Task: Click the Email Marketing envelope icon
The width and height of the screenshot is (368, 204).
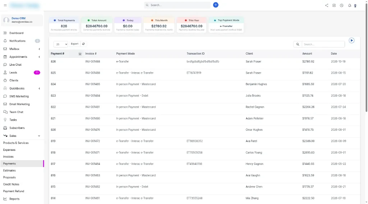Action: tap(5, 104)
